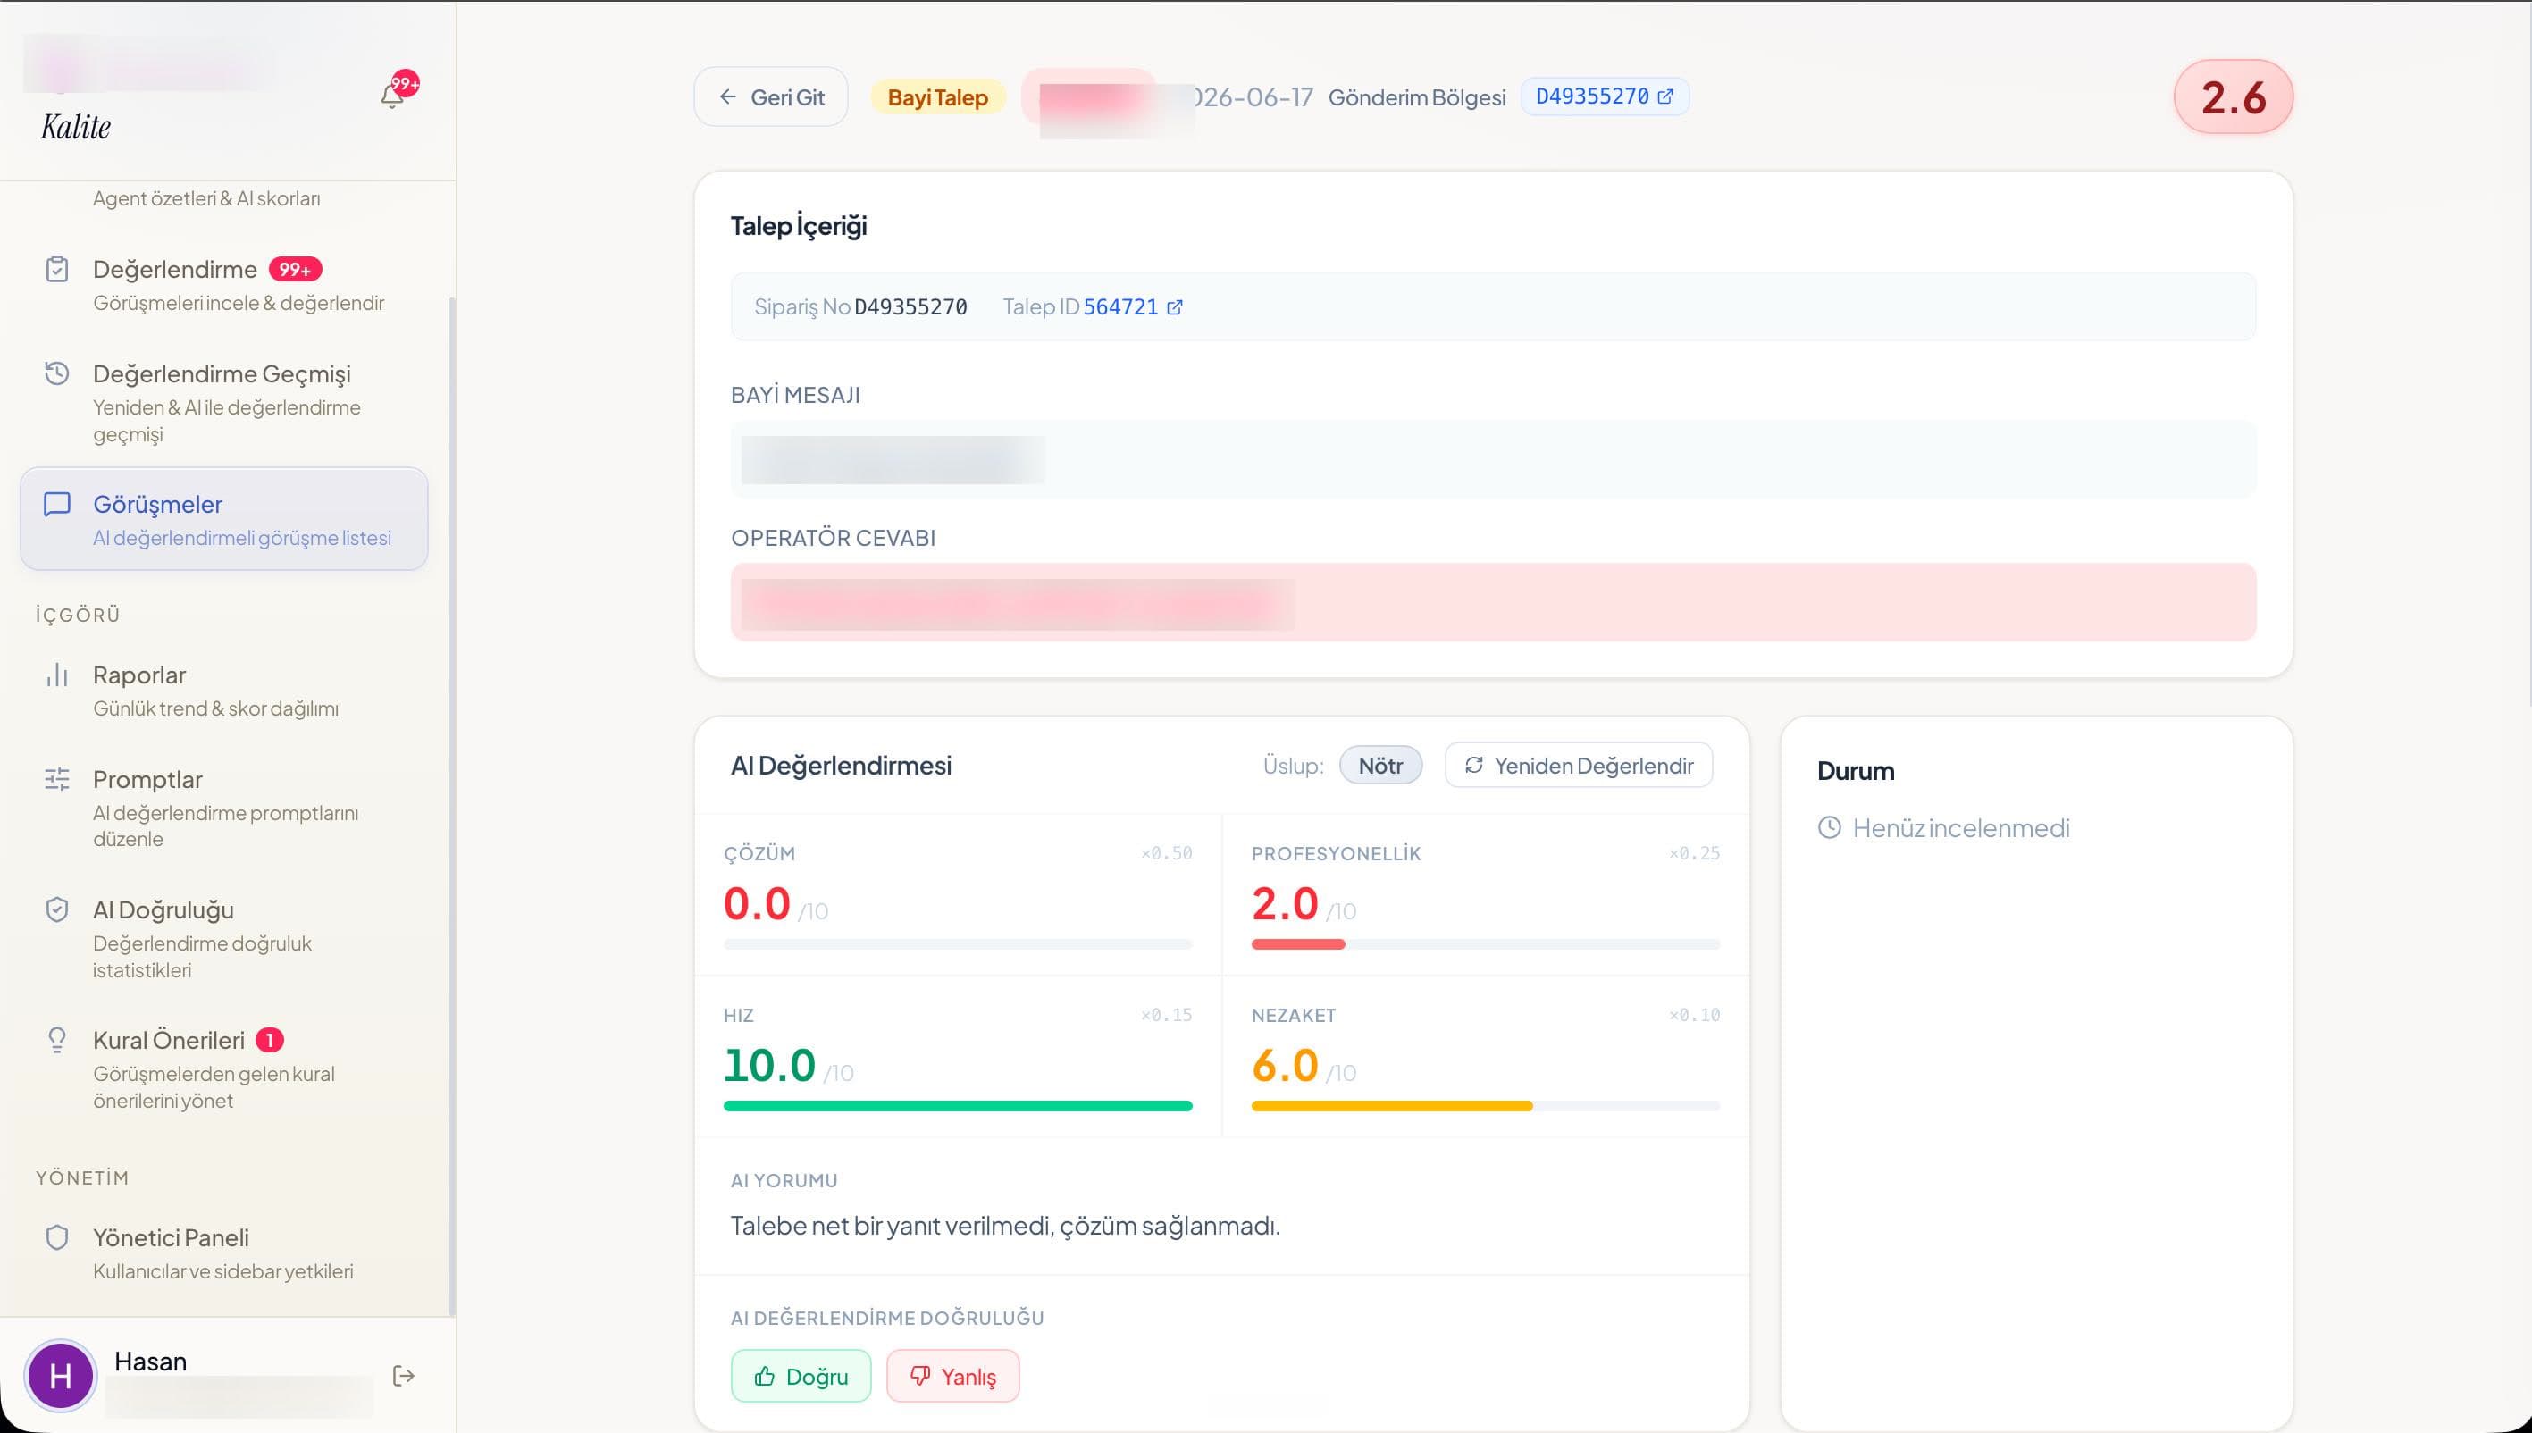Click the Promptlar sliders icon
Viewport: 2532px width, 1433px height.
click(x=57, y=778)
